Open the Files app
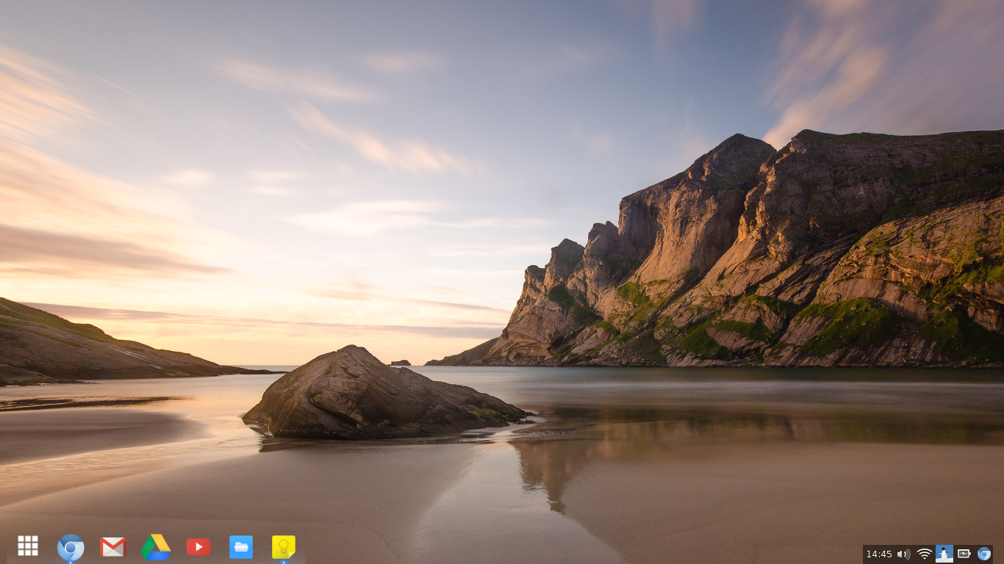Screen dimensions: 1004x564 [241, 547]
